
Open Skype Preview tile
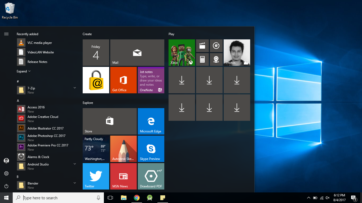coord(151,149)
